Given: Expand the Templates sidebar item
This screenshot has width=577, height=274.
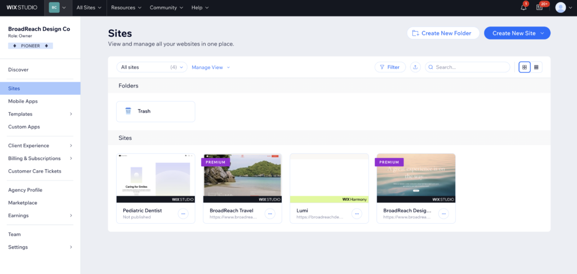Looking at the screenshot, I should 40,114.
